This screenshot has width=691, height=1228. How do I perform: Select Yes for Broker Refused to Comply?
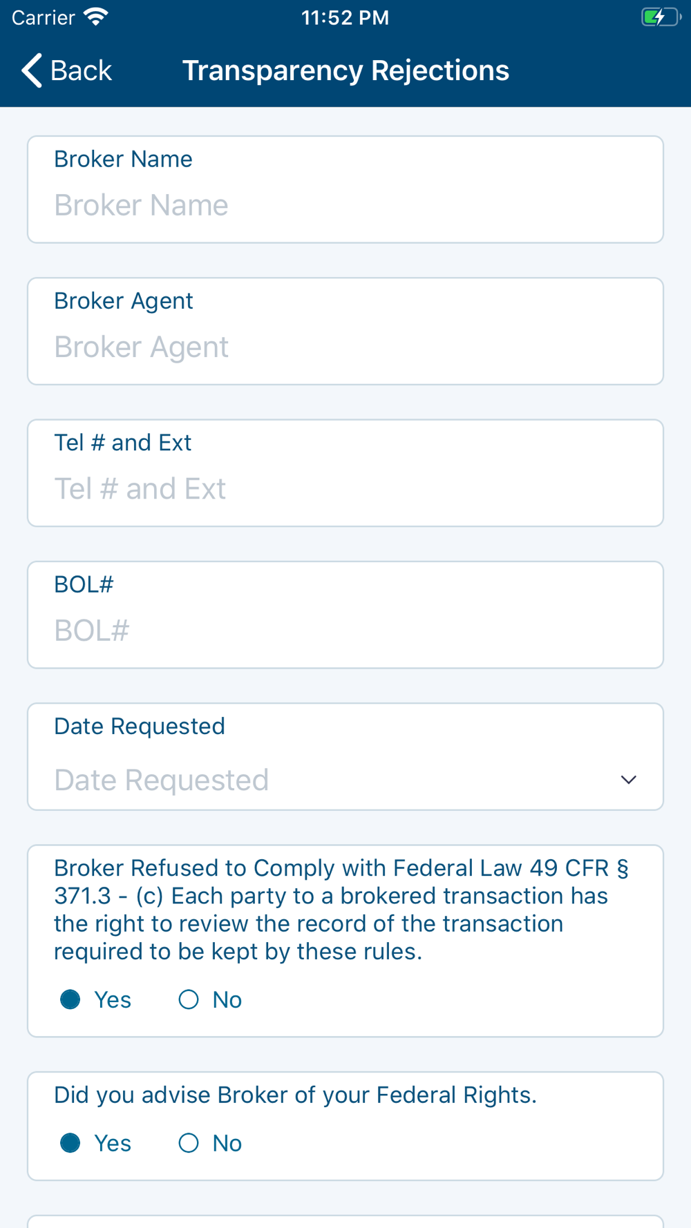[70, 999]
